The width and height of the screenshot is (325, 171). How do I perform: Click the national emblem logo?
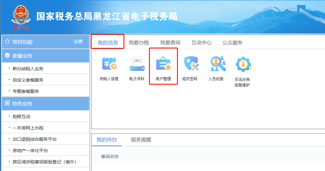point(20,18)
